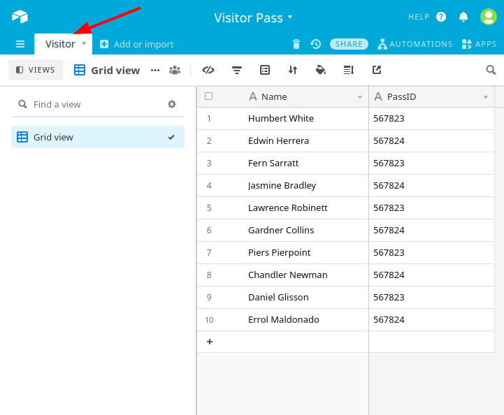The width and height of the screenshot is (504, 415).
Task: Open AUTOMATIONS panel
Action: point(415,44)
